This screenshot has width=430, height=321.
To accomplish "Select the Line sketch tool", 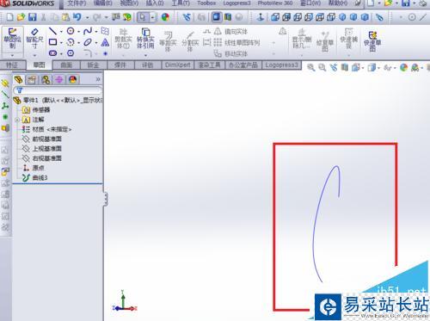I will tap(52, 31).
